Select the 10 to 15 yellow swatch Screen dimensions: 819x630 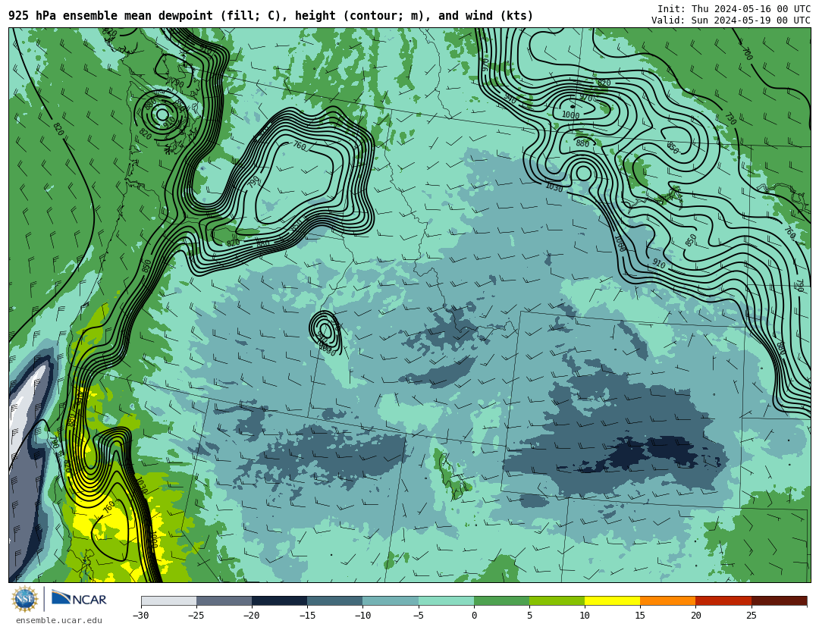pos(612,600)
